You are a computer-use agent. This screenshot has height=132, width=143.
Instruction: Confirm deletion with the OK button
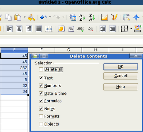120,67
